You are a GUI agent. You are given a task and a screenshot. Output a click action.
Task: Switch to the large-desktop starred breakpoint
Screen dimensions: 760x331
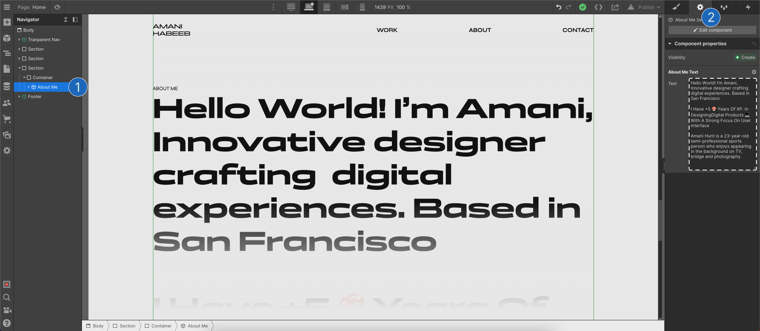pyautogui.click(x=309, y=7)
